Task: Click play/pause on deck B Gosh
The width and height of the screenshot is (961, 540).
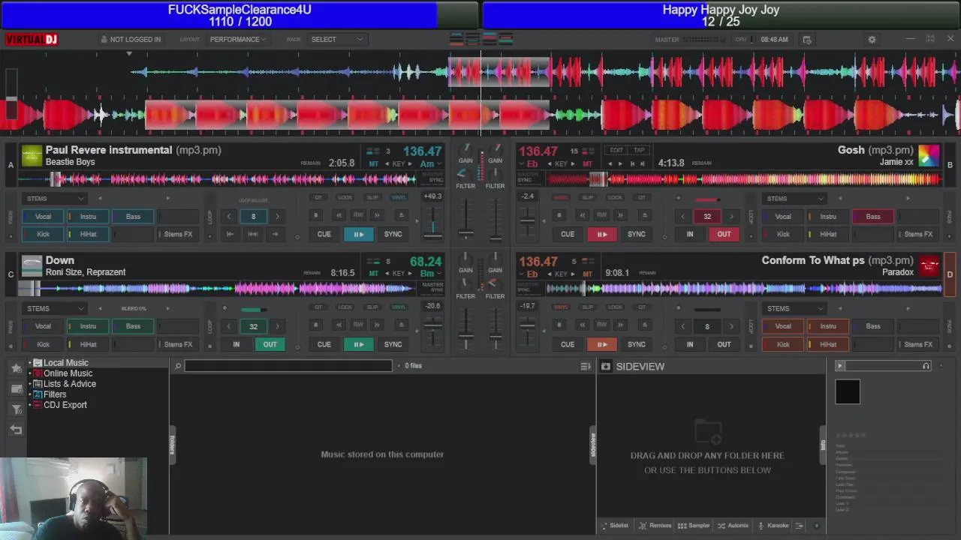Action: click(x=601, y=234)
